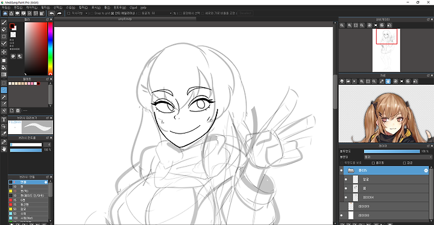Click the Undo arrow in top toolbar
The height and width of the screenshot is (225, 434).
click(x=52, y=13)
